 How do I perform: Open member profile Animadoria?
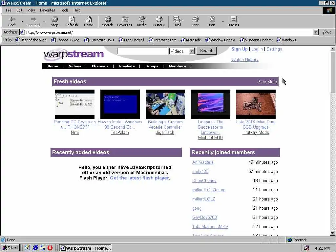point(203,162)
